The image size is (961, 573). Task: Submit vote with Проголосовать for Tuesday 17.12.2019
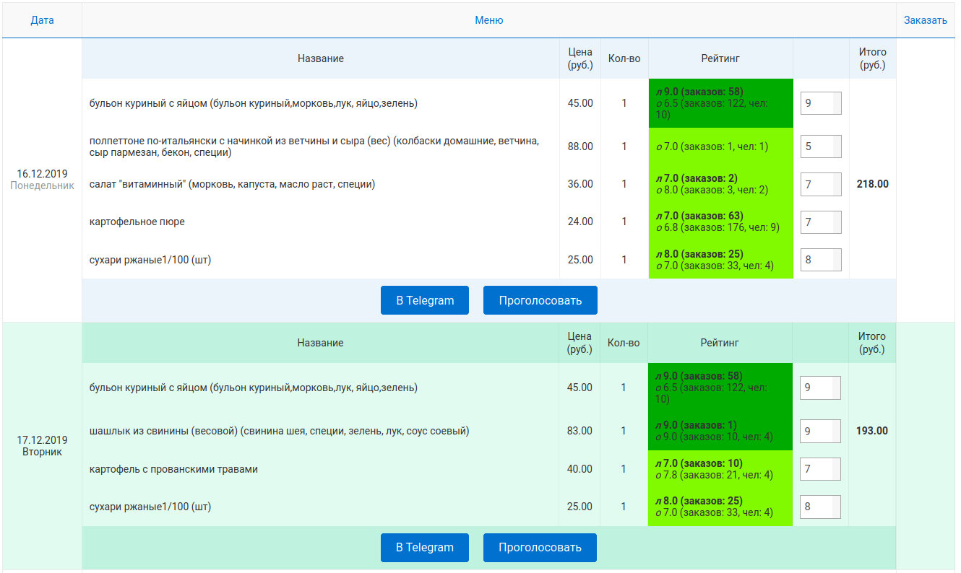[540, 547]
